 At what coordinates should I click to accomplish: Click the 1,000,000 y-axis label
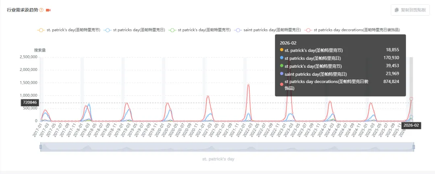28,95
